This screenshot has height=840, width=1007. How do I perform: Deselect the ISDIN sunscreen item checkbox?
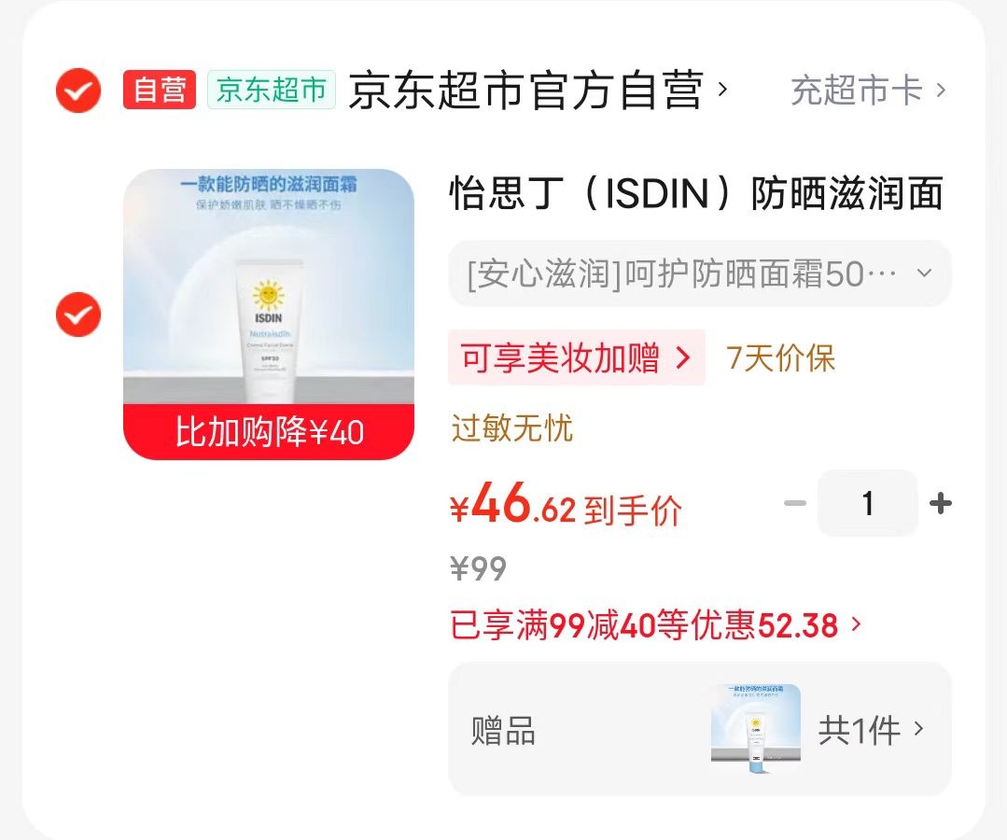tap(78, 315)
